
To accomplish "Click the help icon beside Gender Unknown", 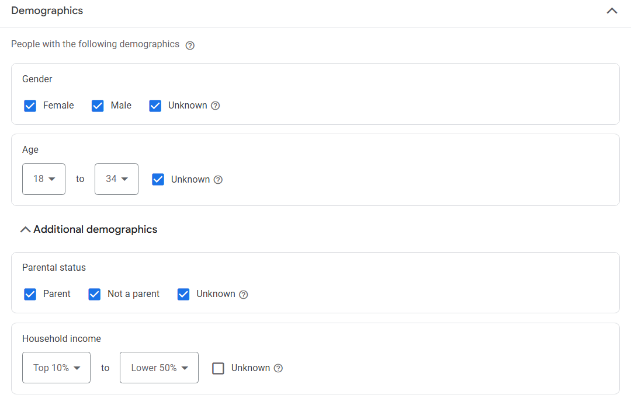I will tap(216, 106).
